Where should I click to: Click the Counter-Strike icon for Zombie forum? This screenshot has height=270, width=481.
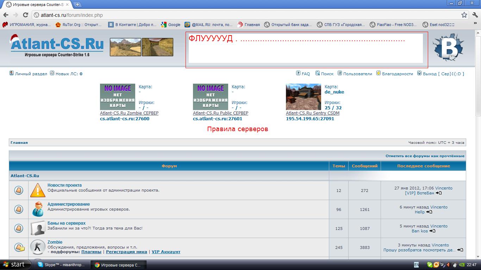pyautogui.click(x=38, y=247)
